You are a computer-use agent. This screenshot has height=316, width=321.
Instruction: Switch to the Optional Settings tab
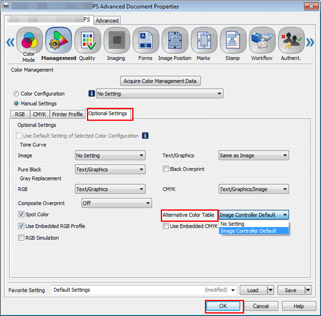[x=108, y=113]
